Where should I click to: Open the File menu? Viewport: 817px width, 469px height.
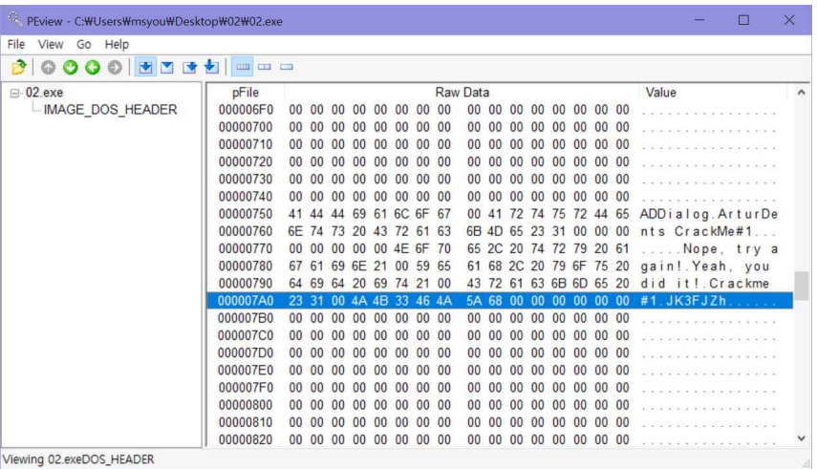coord(16,44)
